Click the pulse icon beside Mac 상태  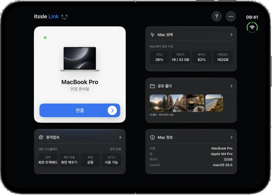[152, 35]
